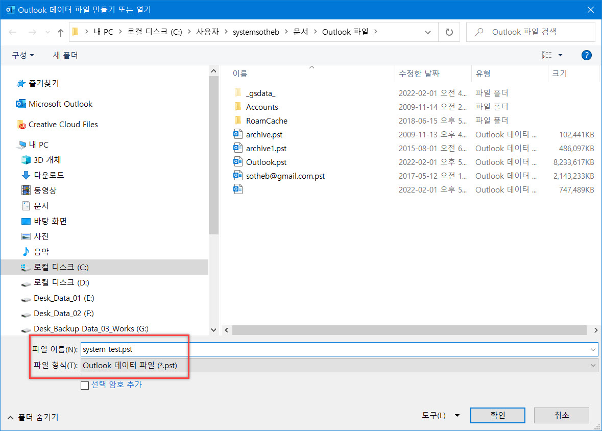Click the 동영상 film icon
This screenshot has height=431, width=602.
click(26, 190)
